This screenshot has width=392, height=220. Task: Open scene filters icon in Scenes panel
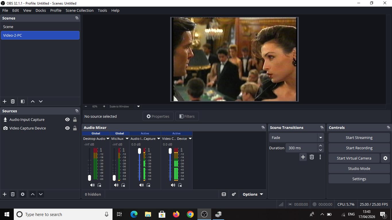click(x=23, y=101)
